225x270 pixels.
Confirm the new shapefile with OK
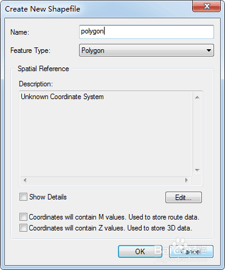click(x=140, y=252)
